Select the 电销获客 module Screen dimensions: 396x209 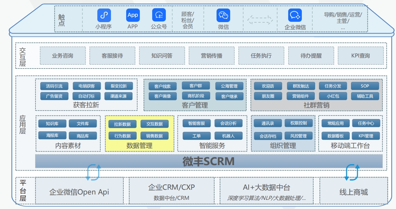click(x=87, y=86)
